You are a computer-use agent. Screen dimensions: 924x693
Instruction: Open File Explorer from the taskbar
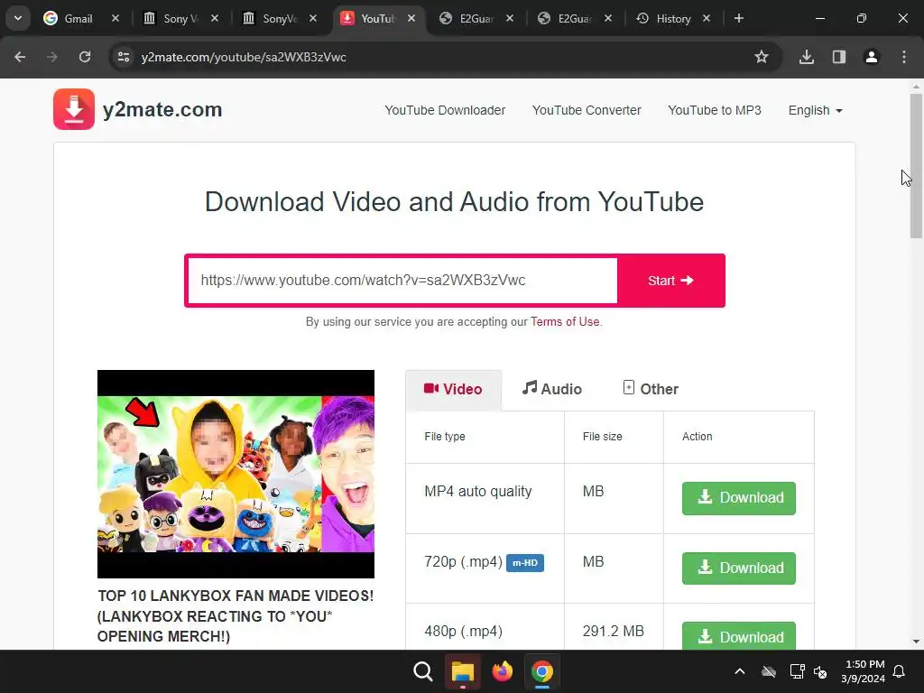coord(463,671)
